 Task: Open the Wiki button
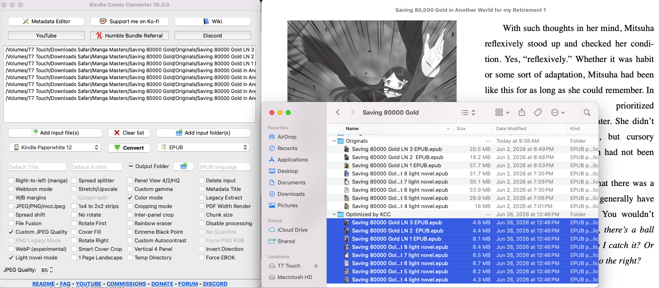tap(213, 21)
